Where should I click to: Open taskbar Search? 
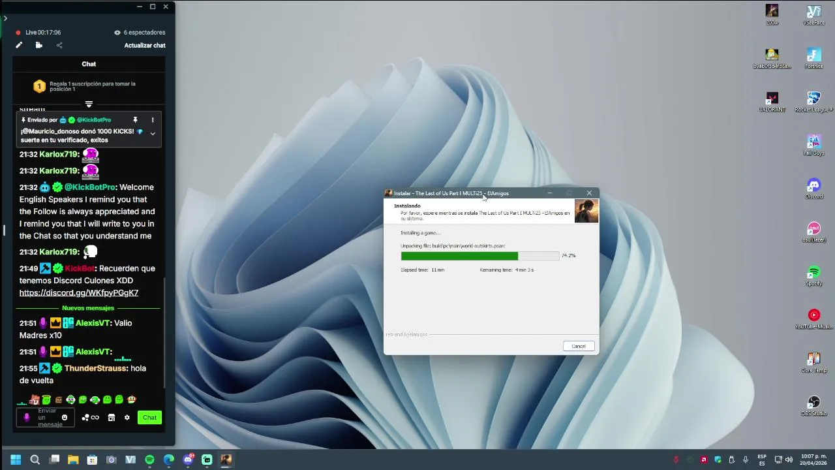[35, 460]
